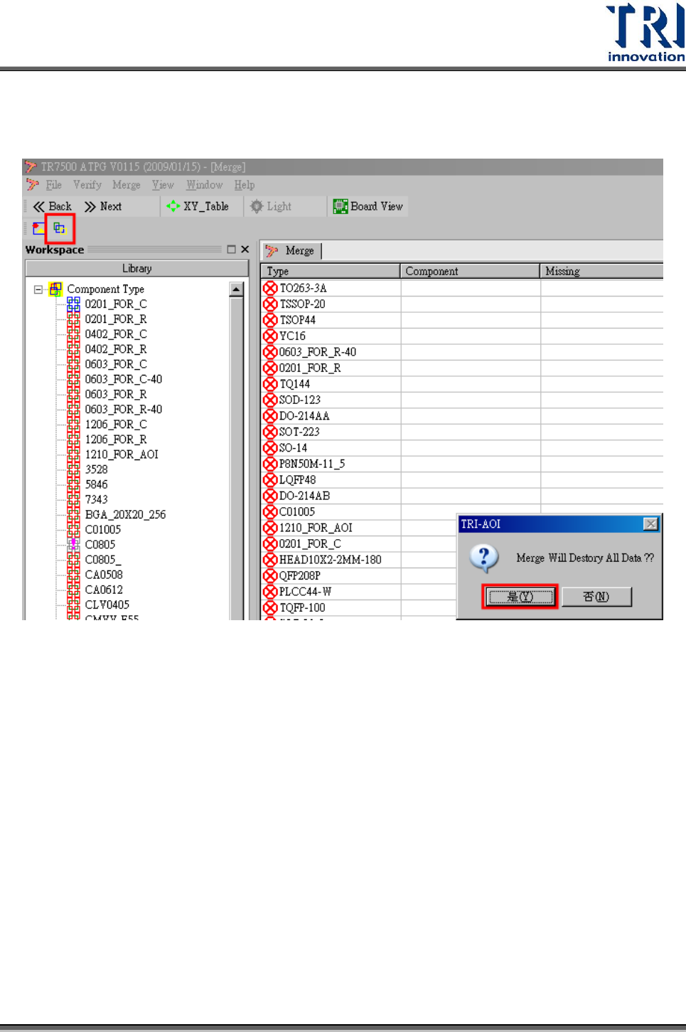Click the error icon beside TO263-3A

click(x=270, y=288)
